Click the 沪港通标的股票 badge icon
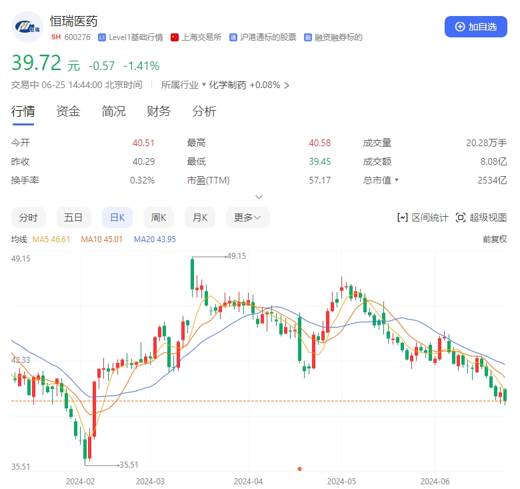 pyautogui.click(x=233, y=37)
